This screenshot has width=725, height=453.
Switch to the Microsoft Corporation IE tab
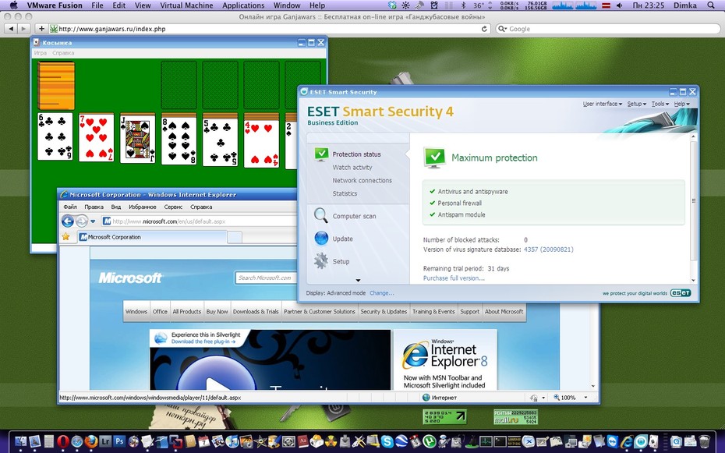click(x=152, y=237)
